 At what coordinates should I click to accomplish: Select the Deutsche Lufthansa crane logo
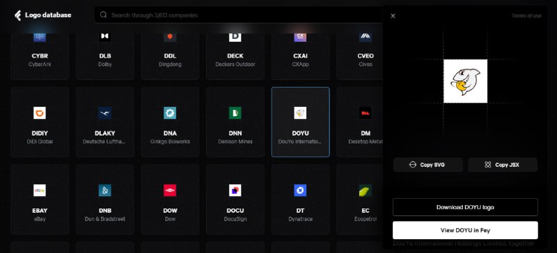pos(105,113)
